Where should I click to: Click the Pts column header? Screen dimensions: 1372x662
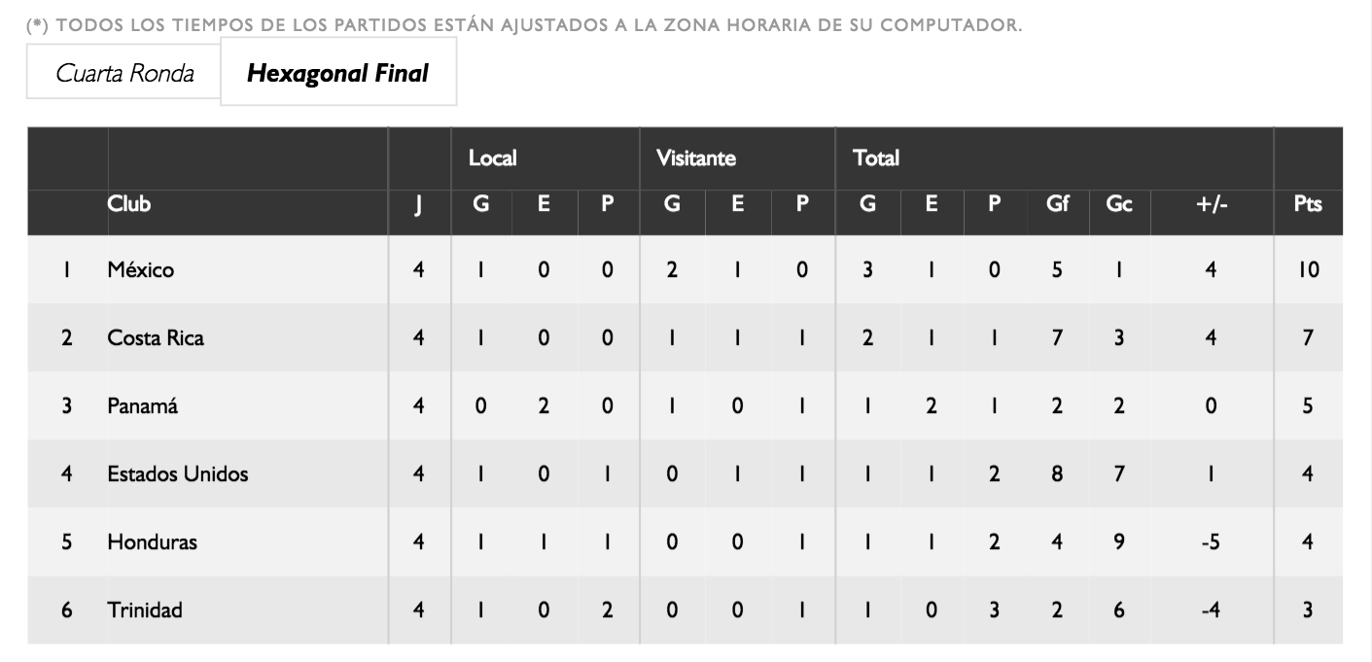(1308, 205)
